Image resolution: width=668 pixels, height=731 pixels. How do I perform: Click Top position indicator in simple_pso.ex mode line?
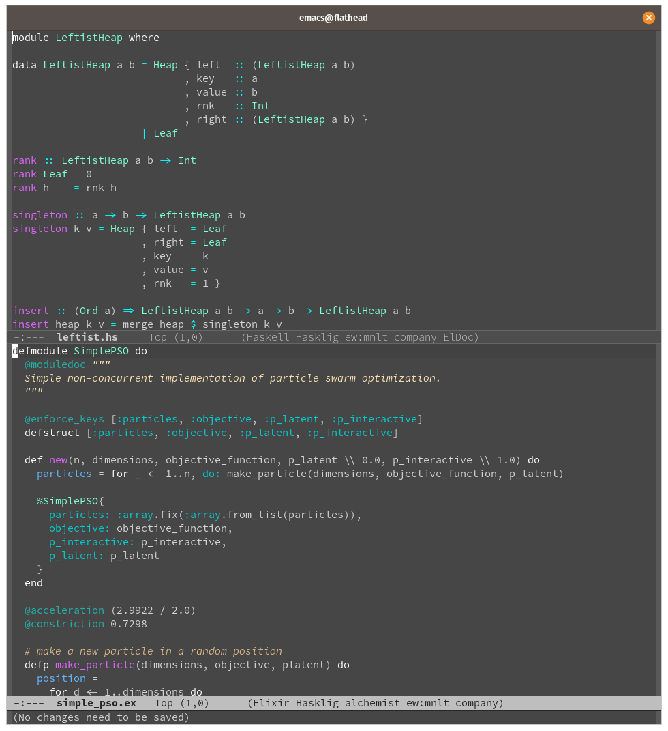point(164,703)
